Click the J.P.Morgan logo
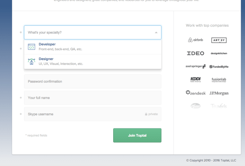Viewport: 245px width, 166px height. [219, 93]
